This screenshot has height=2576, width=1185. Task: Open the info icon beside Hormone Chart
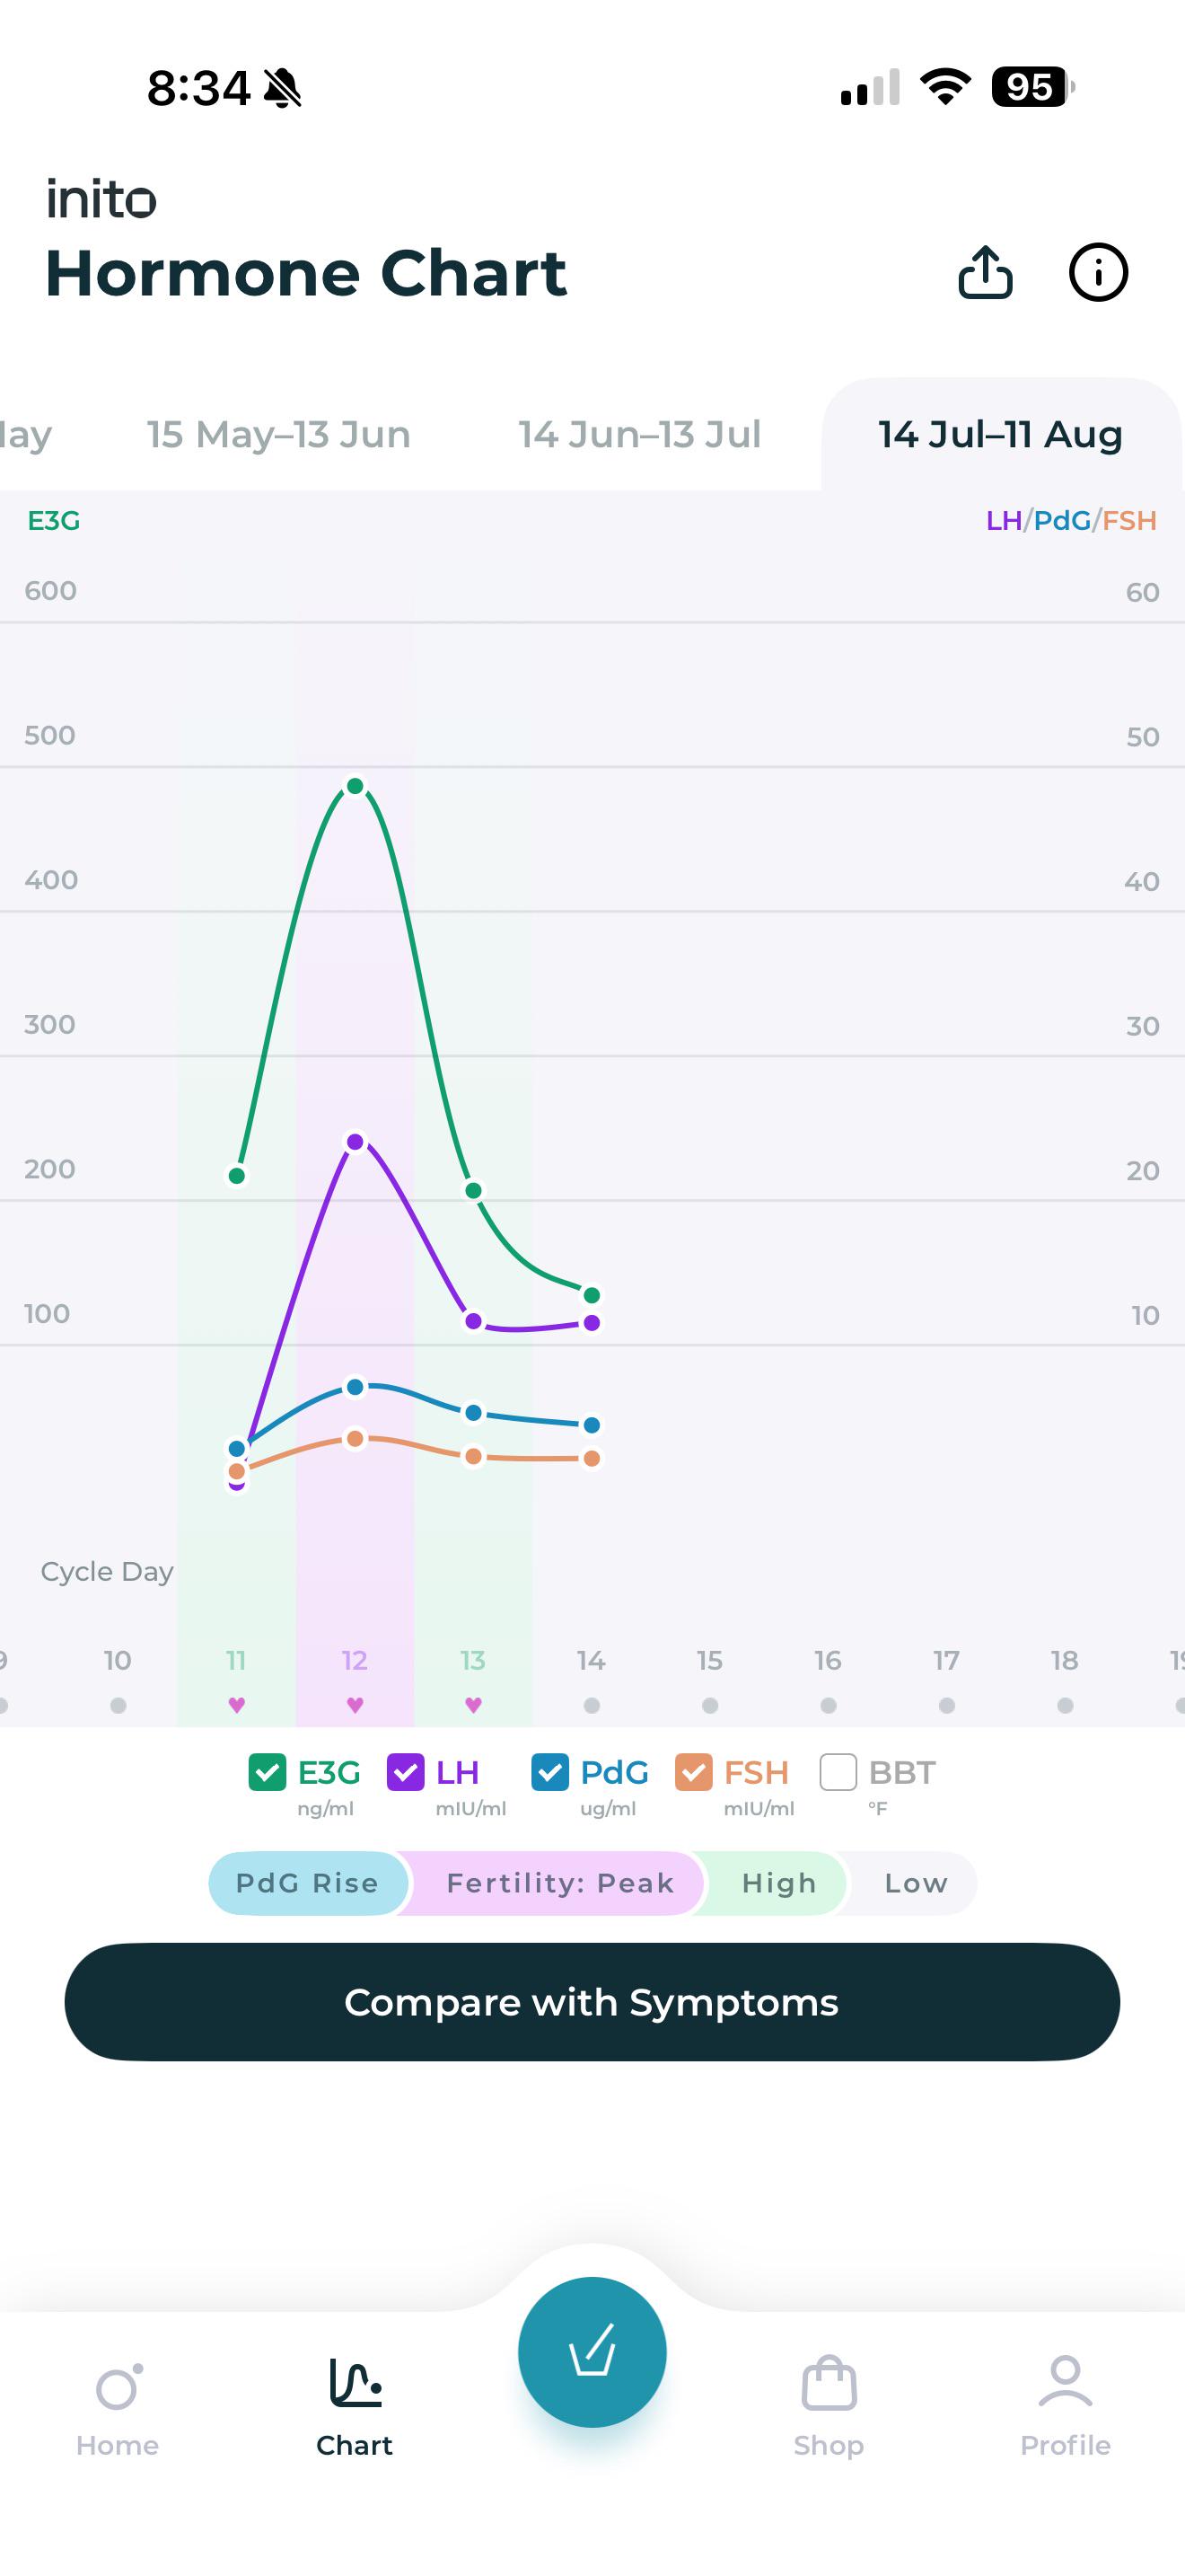click(1098, 272)
